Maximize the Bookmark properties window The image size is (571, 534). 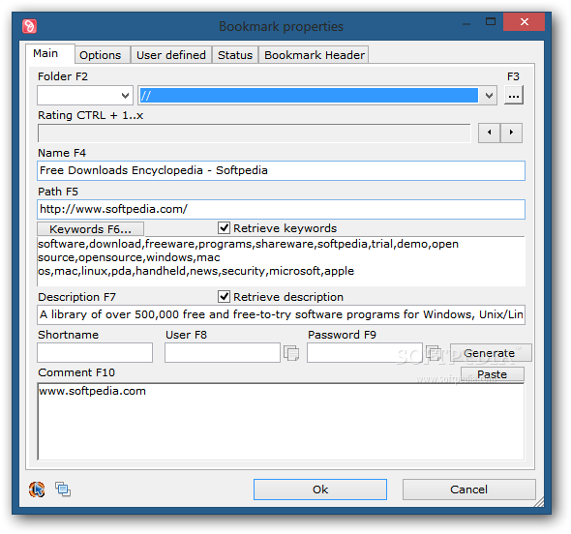pyautogui.click(x=490, y=22)
